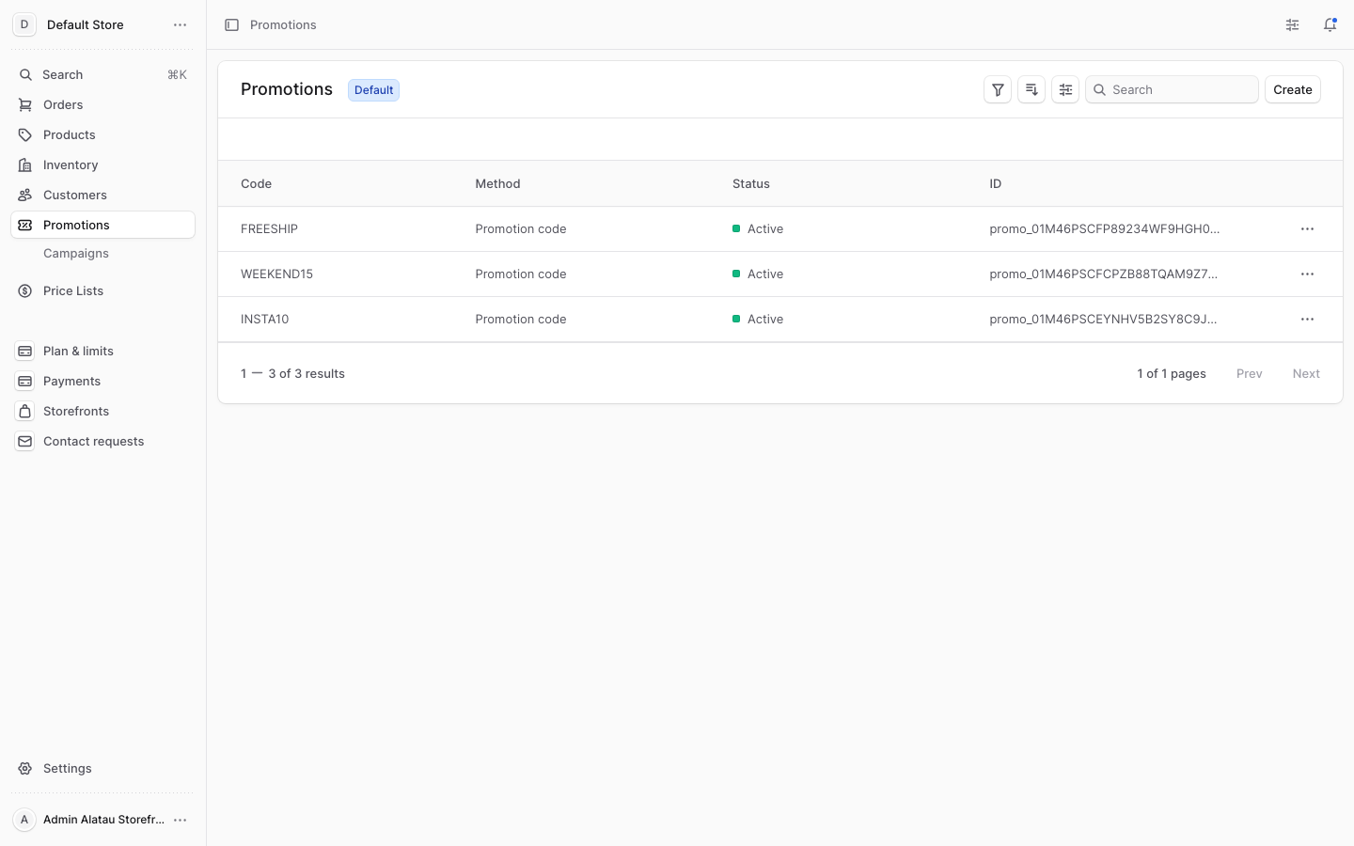
Task: Click the Method column header
Action: coord(497,184)
